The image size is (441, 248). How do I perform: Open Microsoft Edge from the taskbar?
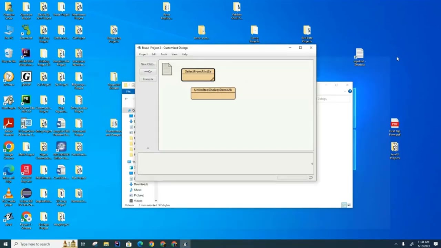click(x=140, y=244)
